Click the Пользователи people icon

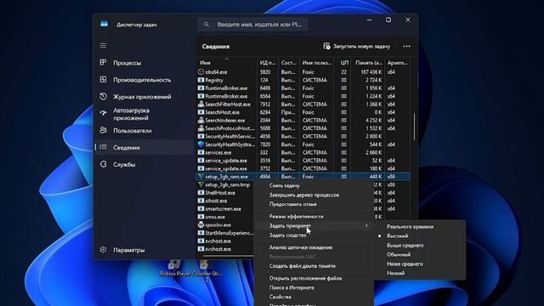coord(103,130)
